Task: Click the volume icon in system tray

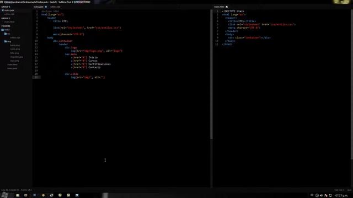Action: click(x=322, y=196)
